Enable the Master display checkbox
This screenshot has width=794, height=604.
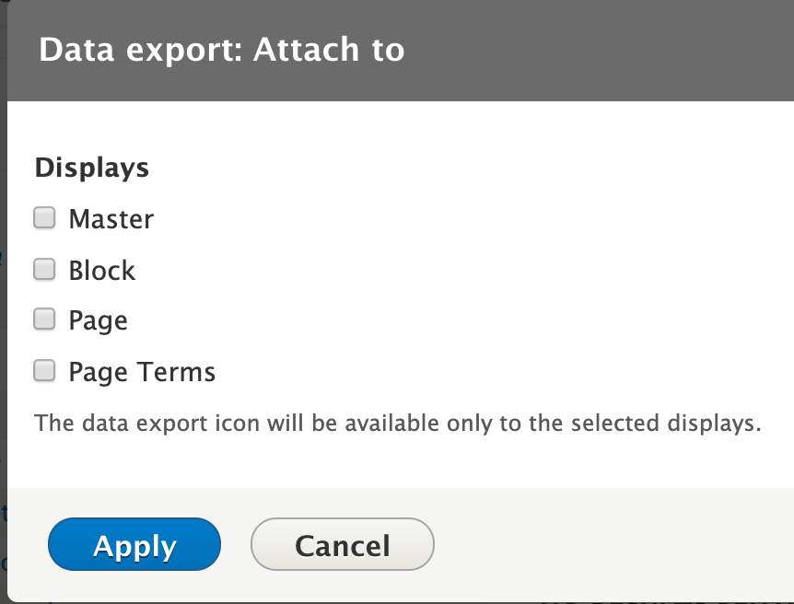click(x=44, y=218)
